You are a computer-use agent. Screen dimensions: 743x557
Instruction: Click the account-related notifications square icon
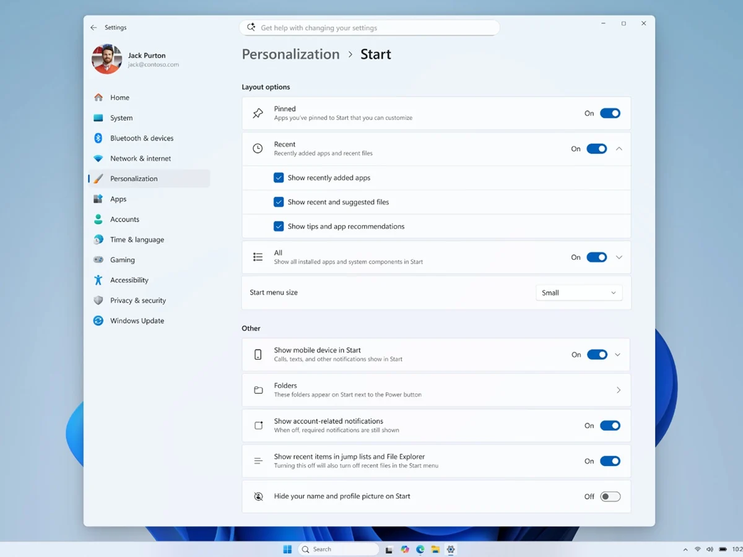point(258,426)
